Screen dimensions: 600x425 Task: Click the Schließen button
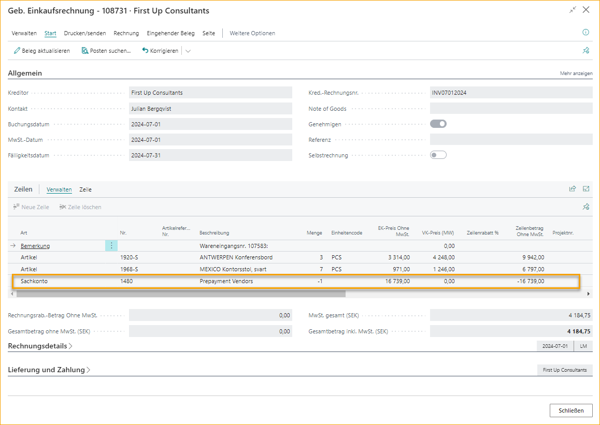pos(571,411)
